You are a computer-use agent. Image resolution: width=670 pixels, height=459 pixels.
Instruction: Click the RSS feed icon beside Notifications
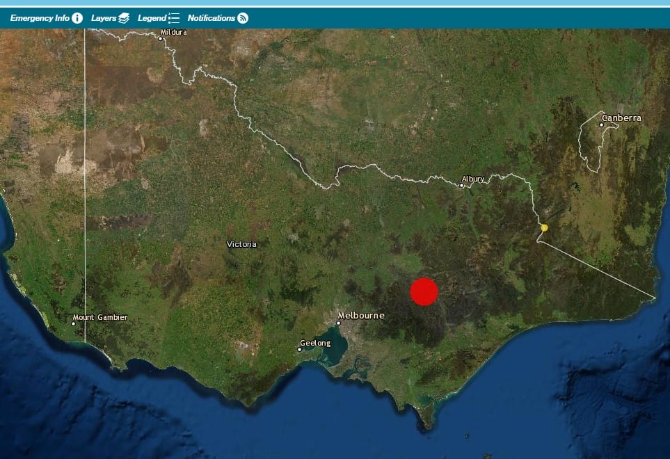[244, 18]
